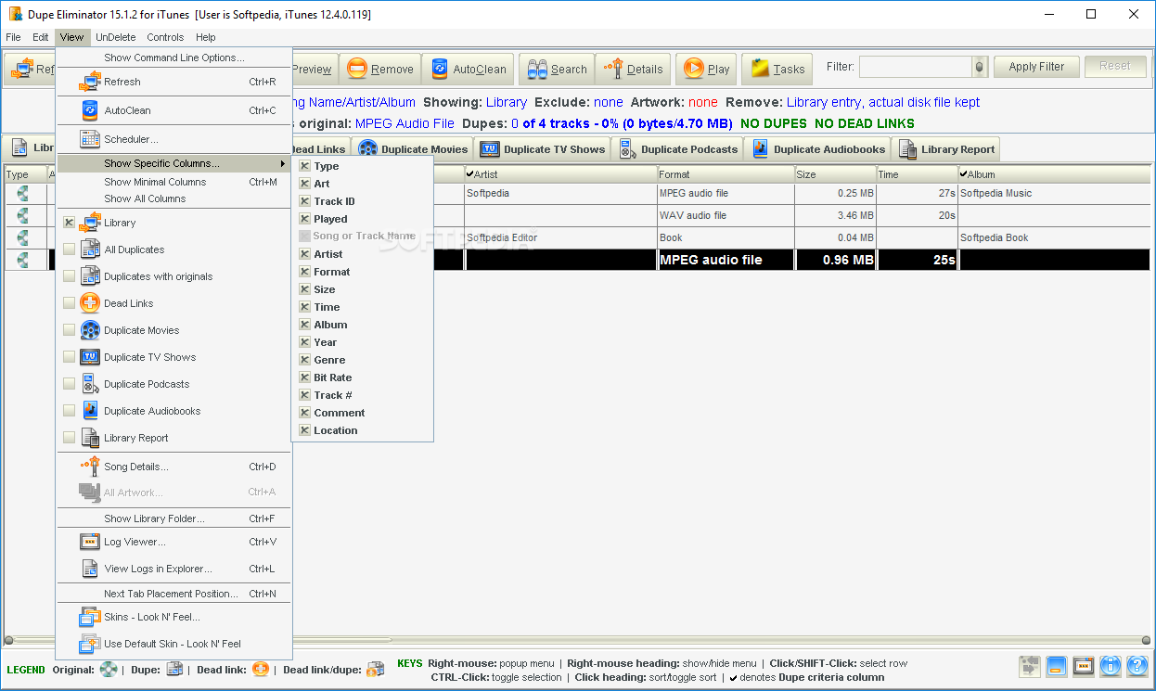Click the Skins - Look N' Feel icon
This screenshot has height=691, width=1156.
coord(90,617)
